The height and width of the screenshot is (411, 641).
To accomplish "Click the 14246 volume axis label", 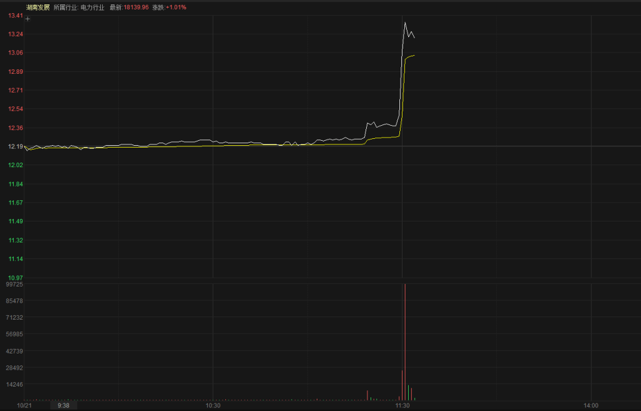I will pos(14,385).
